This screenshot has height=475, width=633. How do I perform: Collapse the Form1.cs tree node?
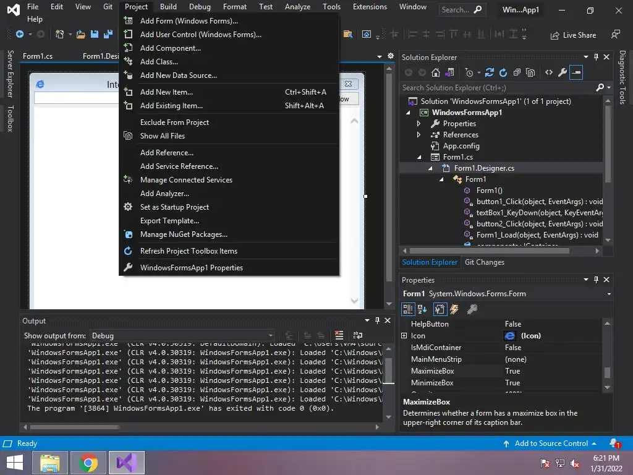(419, 157)
